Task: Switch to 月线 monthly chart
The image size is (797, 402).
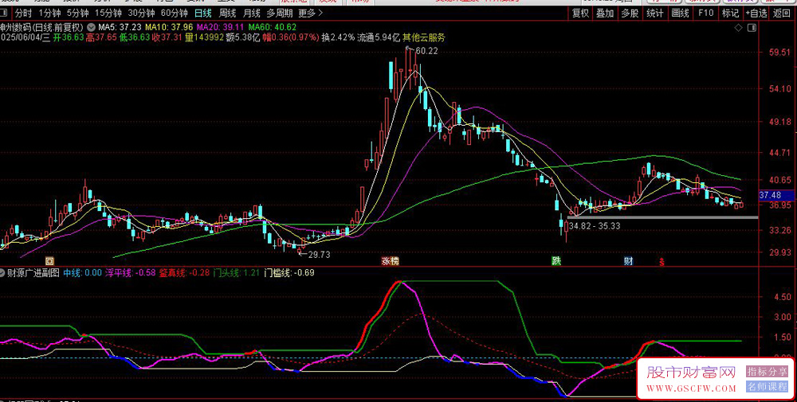Action: click(x=252, y=14)
